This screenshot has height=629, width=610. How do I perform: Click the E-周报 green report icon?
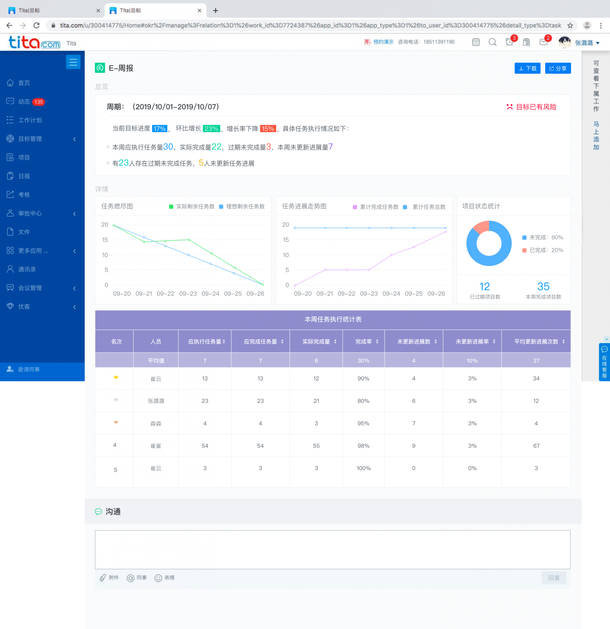[100, 68]
